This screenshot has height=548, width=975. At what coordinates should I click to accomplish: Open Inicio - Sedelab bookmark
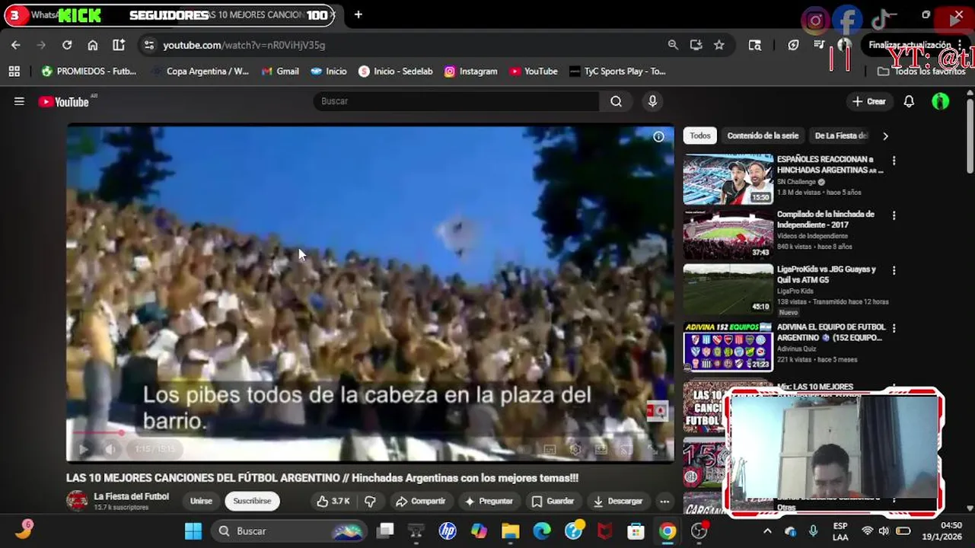pos(396,71)
